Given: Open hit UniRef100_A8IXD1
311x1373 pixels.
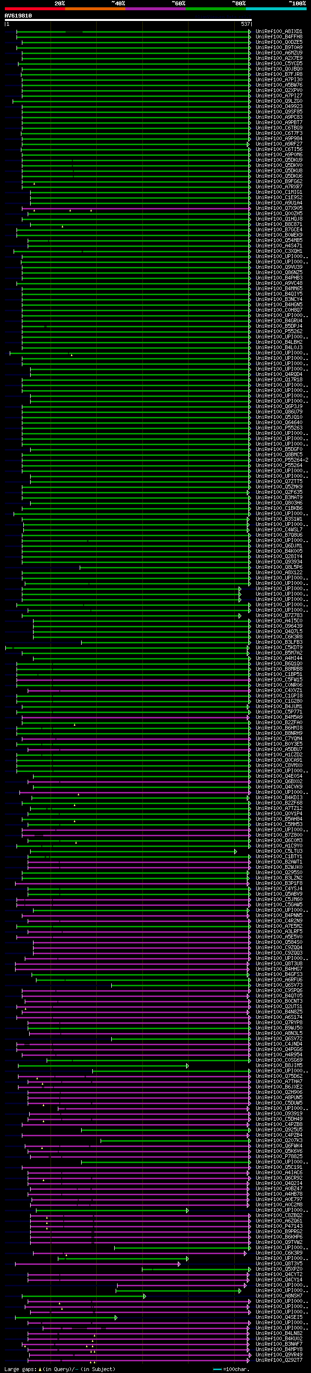Looking at the screenshot, I should coord(278,32).
